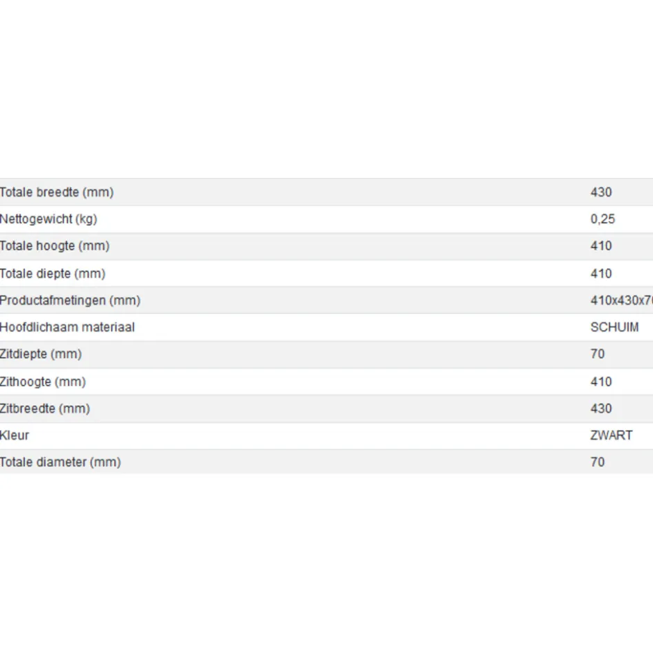Select the 410x430x70 dimensions value
653x653 pixels.
622,300
